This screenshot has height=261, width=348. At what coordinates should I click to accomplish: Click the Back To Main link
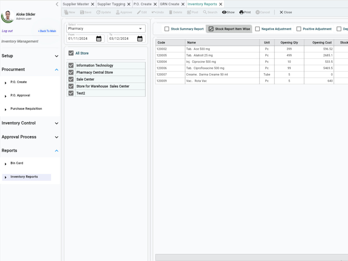47,31
